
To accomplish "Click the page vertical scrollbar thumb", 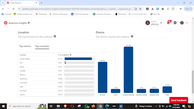I will pos(193,82).
